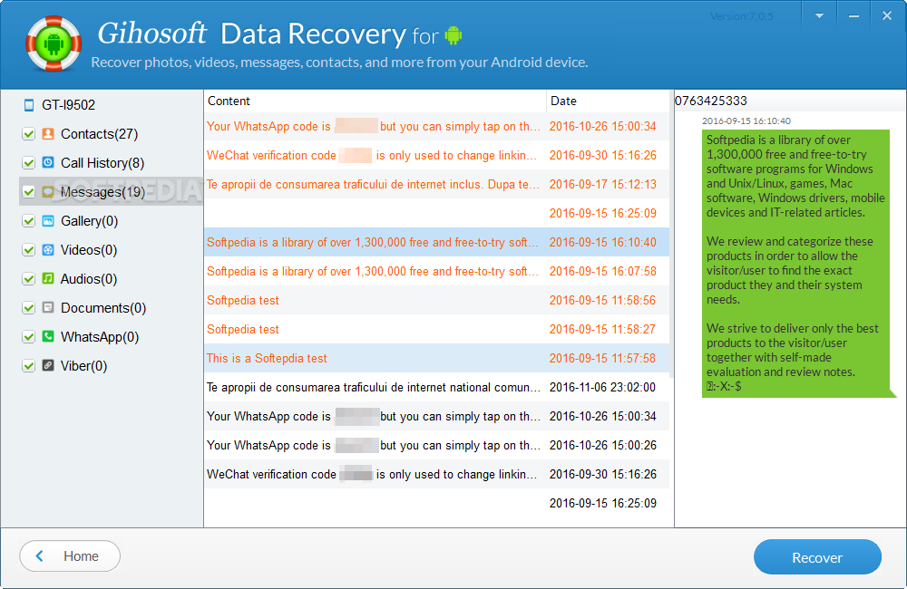This screenshot has height=589, width=907.
Task: Select Softpedia library message dated 16:10:40
Action: click(437, 242)
